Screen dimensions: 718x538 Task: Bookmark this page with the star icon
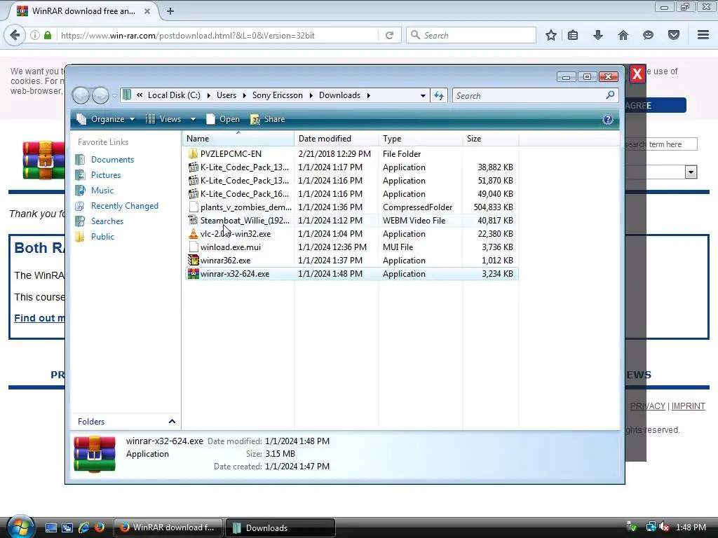[x=551, y=35]
